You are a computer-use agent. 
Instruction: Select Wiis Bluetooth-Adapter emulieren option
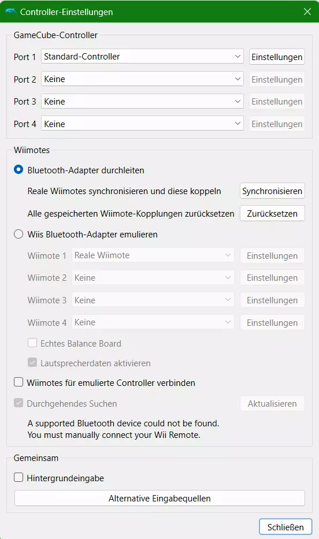18,235
